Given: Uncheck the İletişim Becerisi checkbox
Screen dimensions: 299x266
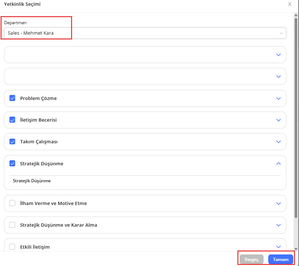Looking at the screenshot, I should click(x=12, y=120).
